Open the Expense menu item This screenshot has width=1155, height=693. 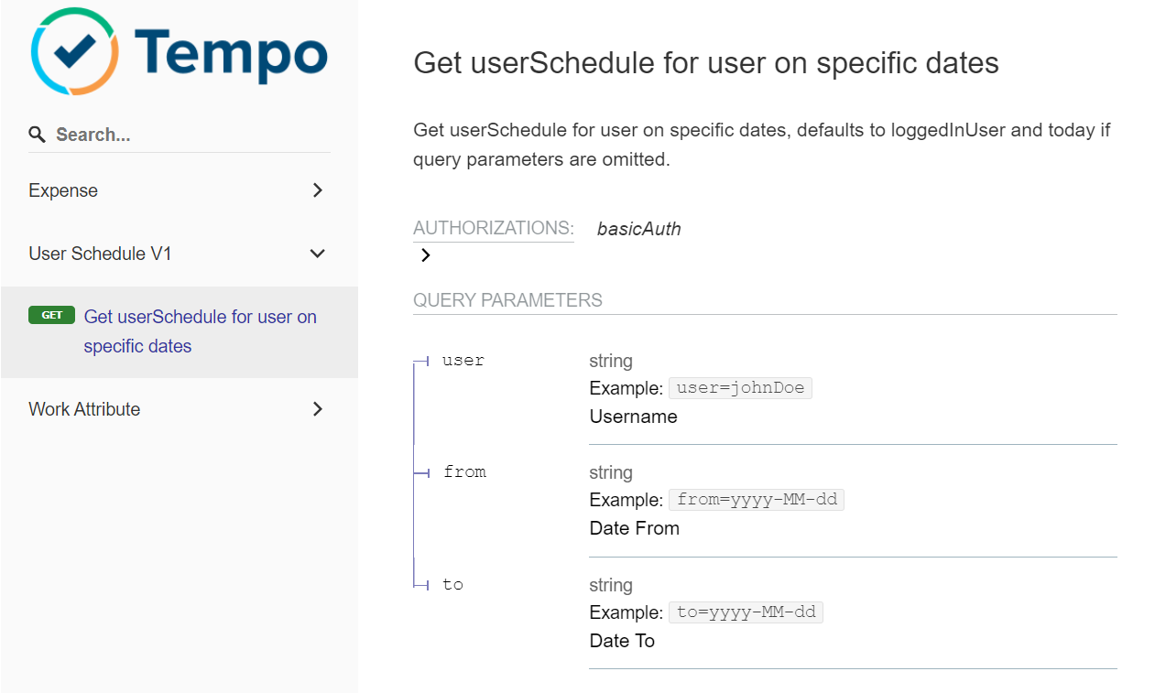click(63, 190)
